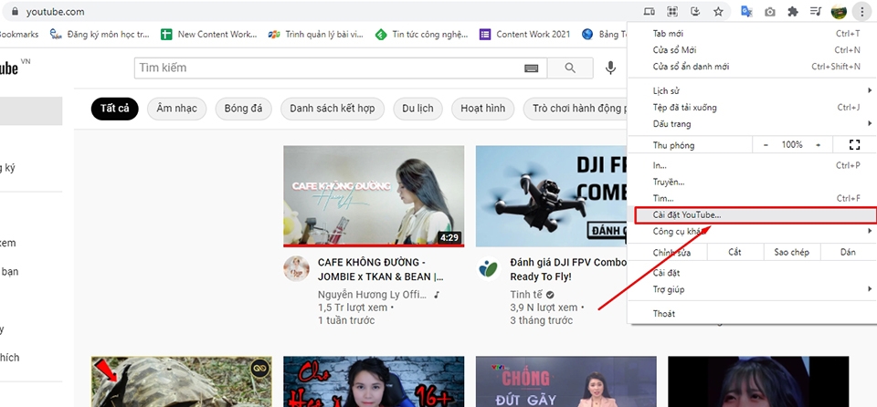The image size is (877, 407).
Task: Open the media control playlist icon
Action: click(816, 11)
